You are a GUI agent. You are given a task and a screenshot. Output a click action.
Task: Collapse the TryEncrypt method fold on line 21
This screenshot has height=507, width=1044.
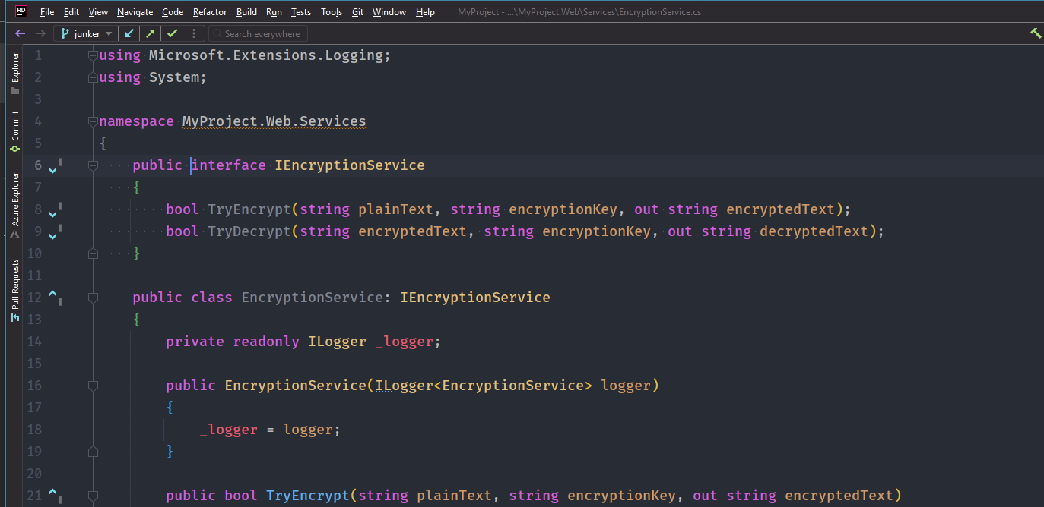(x=93, y=496)
